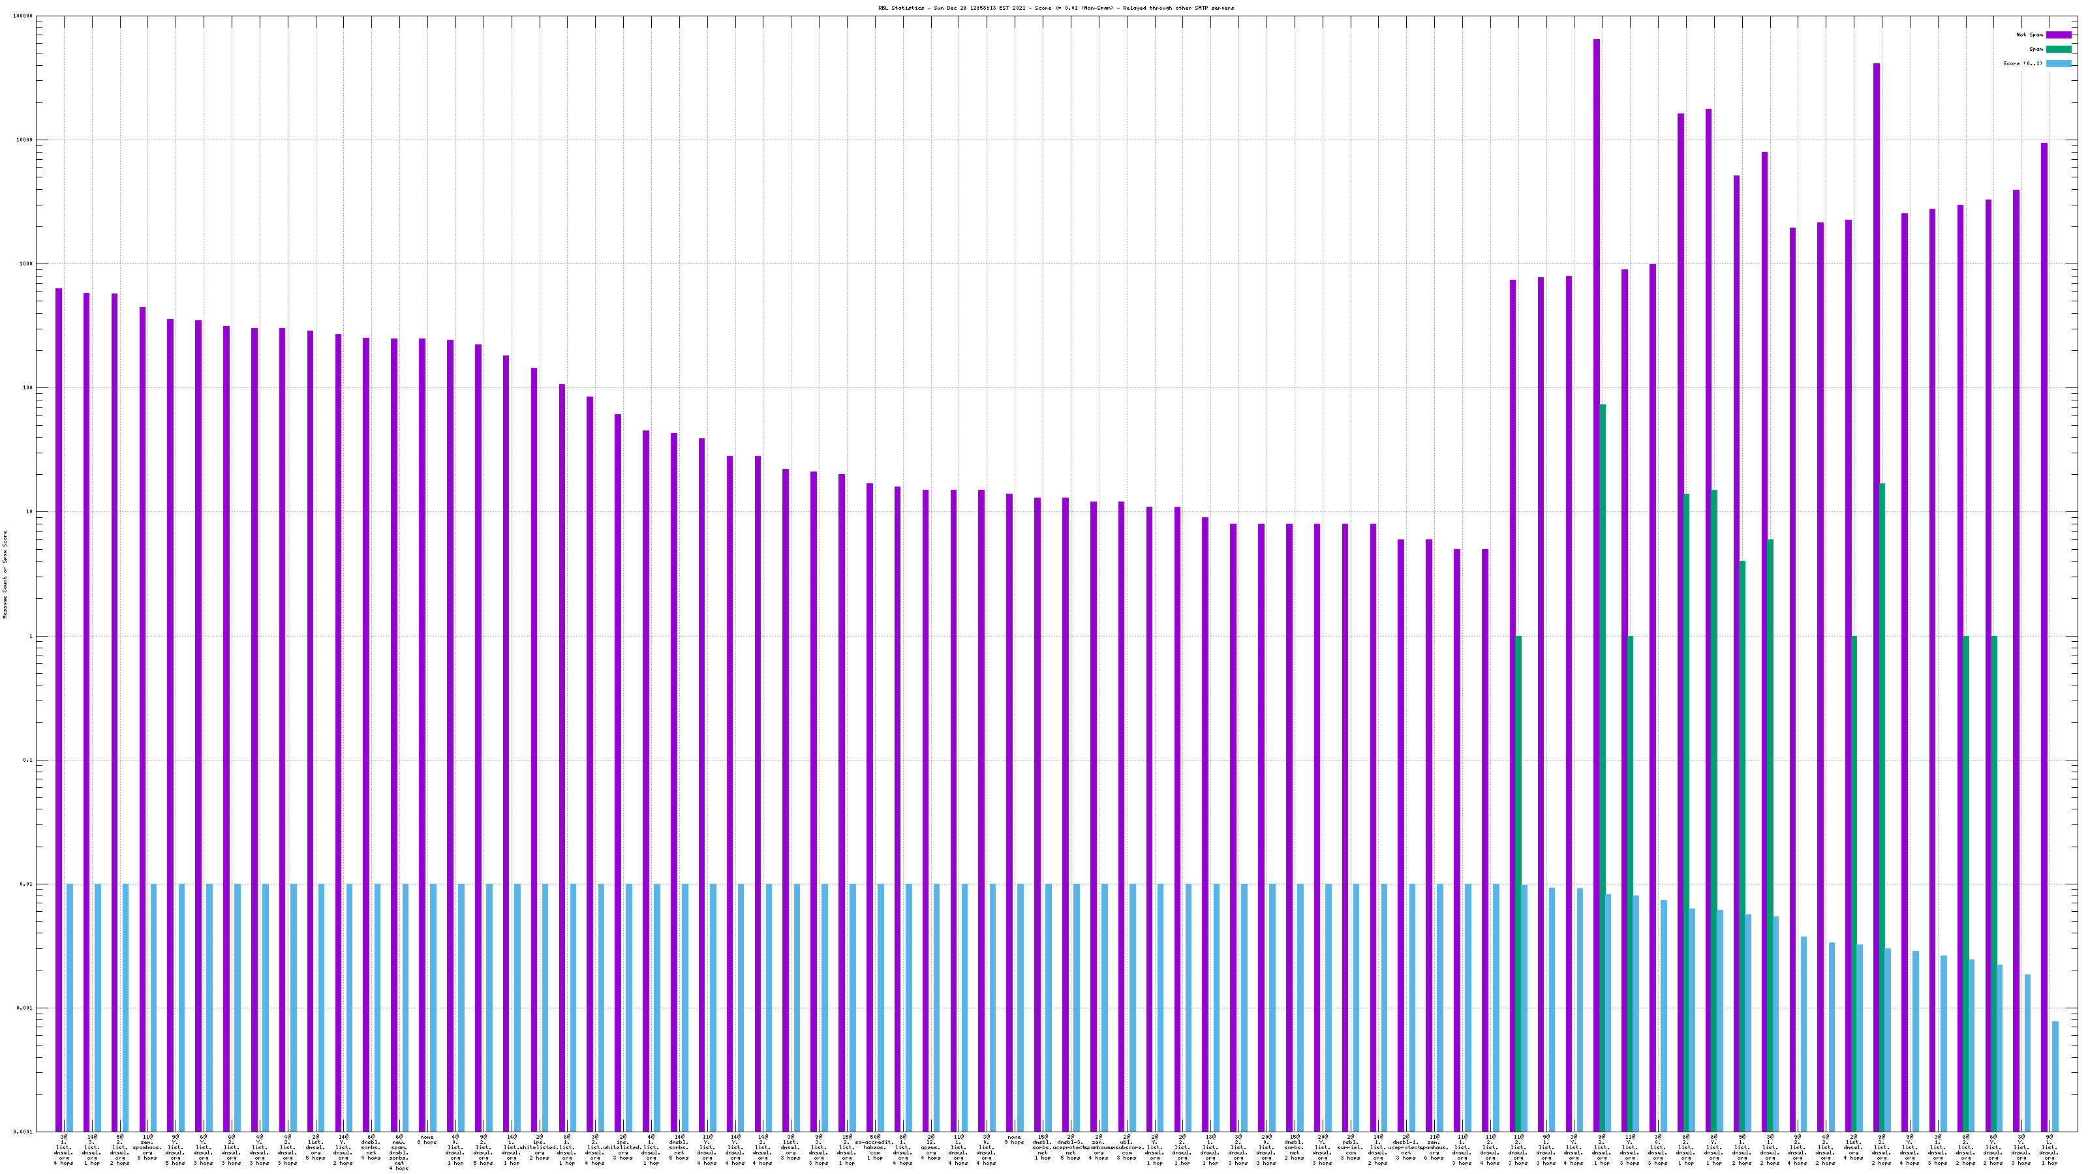This screenshot has width=2088, height=1174.
Task: Click the 'zen.spamhaus.org 8 hops' axis label
Action: (147, 1148)
